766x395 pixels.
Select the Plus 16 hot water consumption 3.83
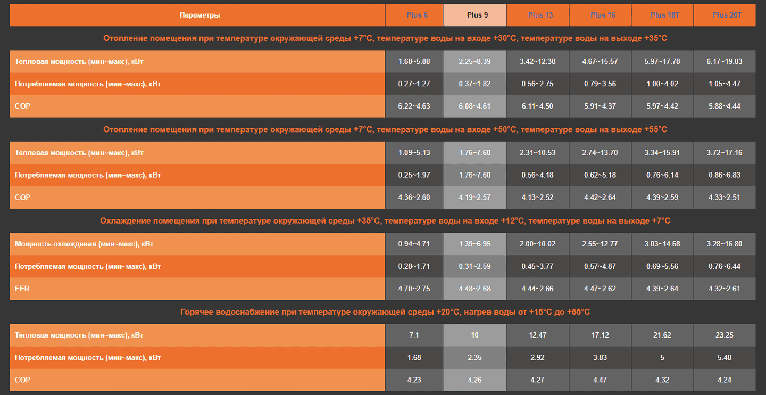click(600, 357)
